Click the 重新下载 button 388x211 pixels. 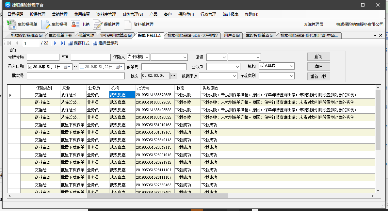(318, 76)
